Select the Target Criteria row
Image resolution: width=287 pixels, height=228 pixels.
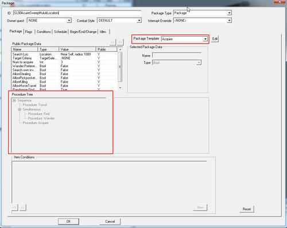coord(64,58)
